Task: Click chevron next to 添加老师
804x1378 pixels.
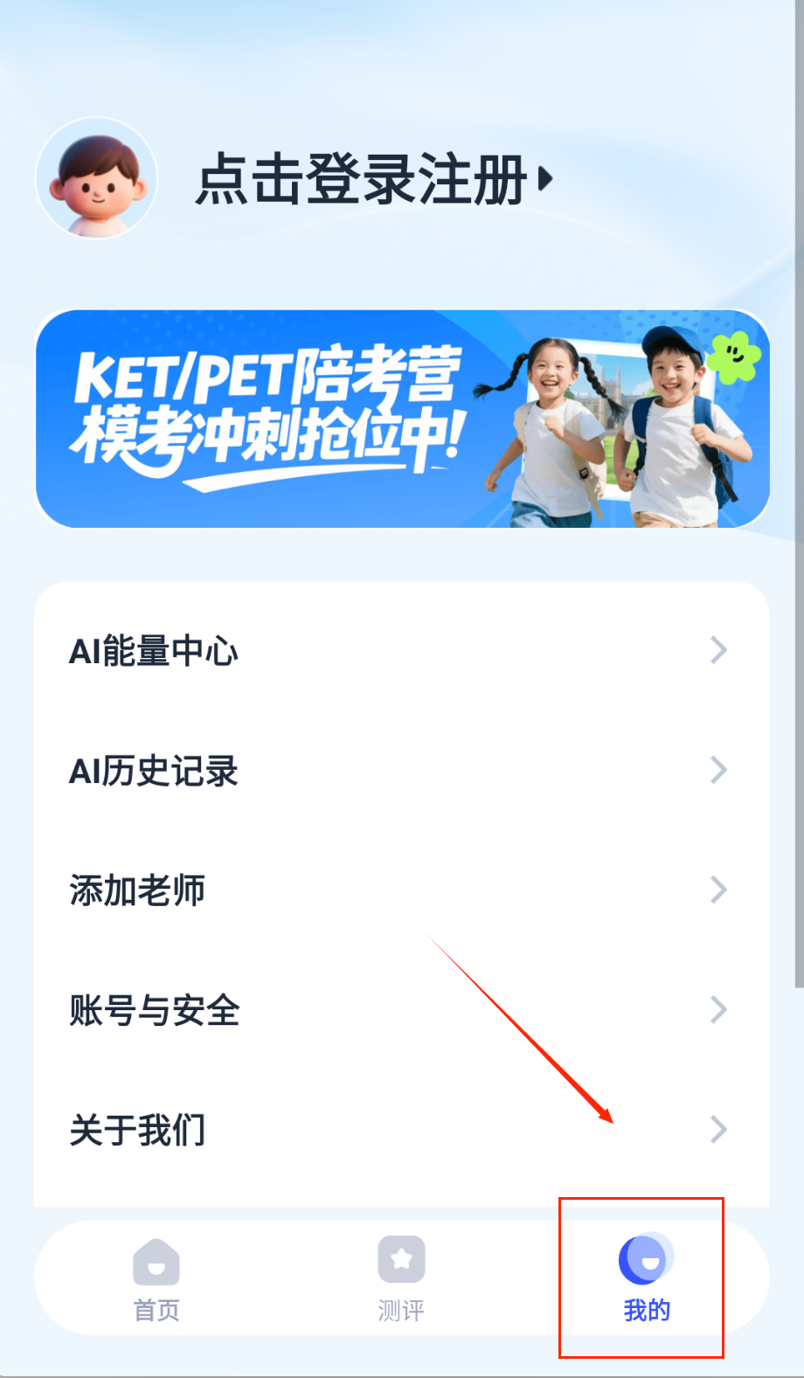Action: (x=718, y=890)
